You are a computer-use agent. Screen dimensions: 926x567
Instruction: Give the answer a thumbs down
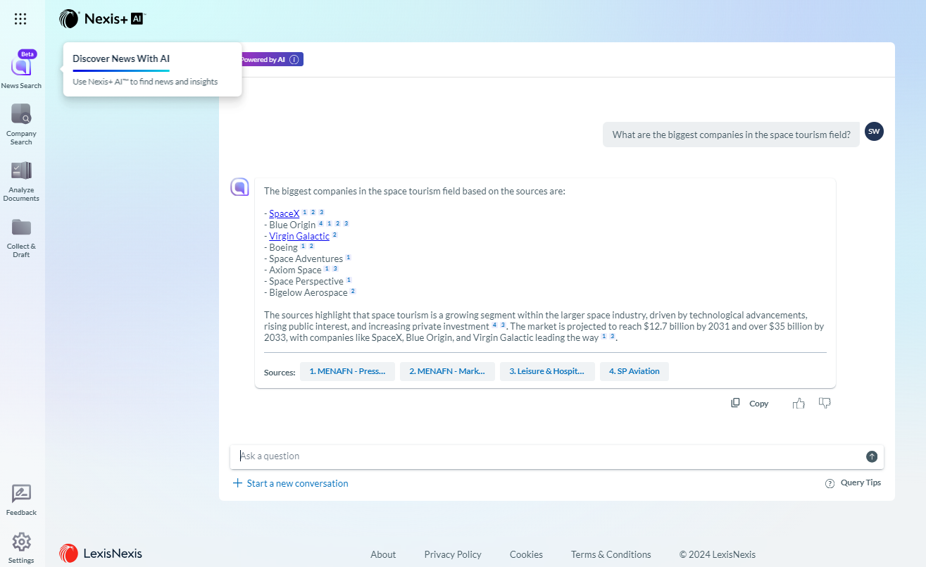(825, 404)
